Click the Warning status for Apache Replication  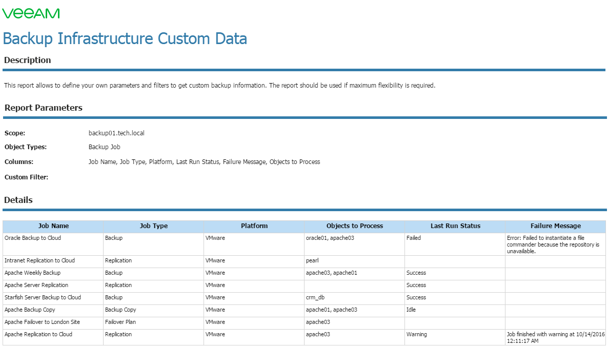tap(416, 334)
